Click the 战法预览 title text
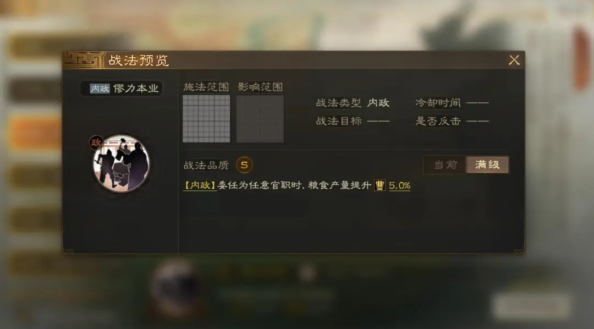The height and width of the screenshot is (329, 594). coord(139,61)
